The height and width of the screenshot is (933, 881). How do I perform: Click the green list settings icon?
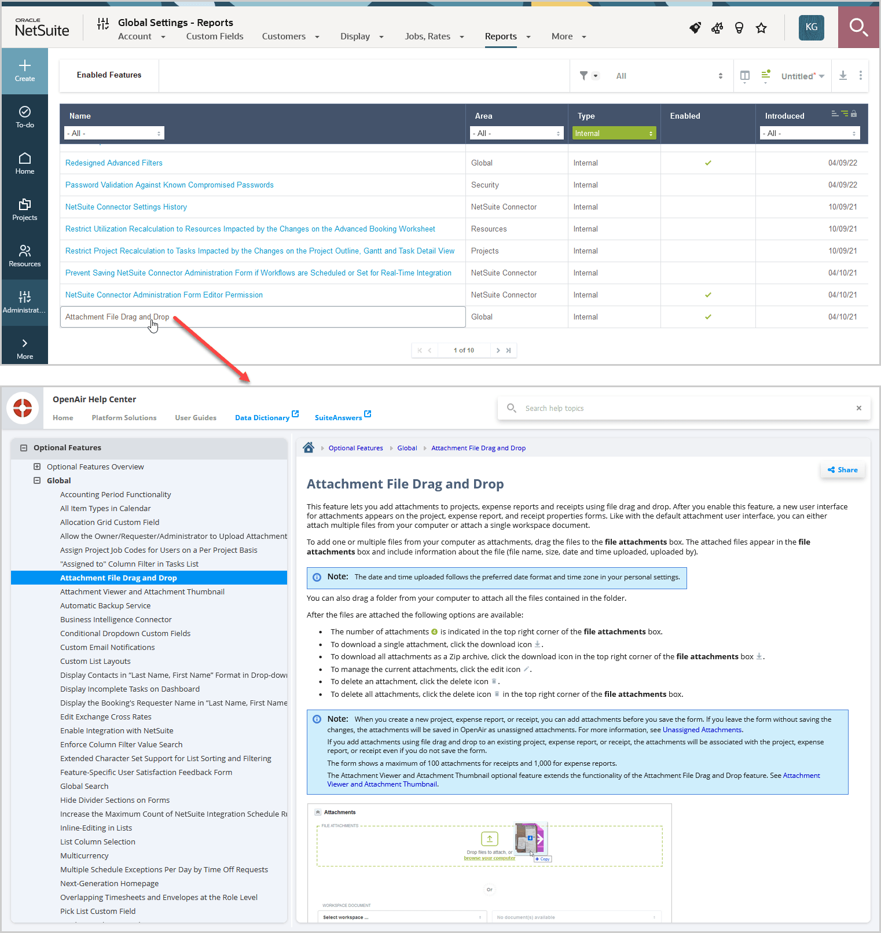(x=766, y=75)
